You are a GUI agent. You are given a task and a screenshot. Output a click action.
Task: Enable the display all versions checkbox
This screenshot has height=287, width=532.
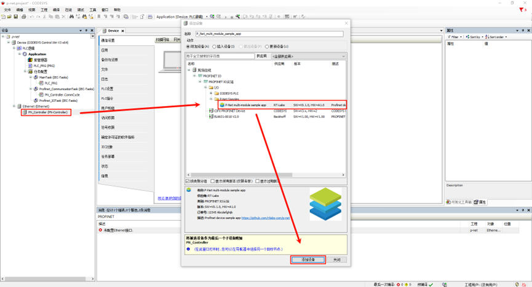(x=213, y=182)
